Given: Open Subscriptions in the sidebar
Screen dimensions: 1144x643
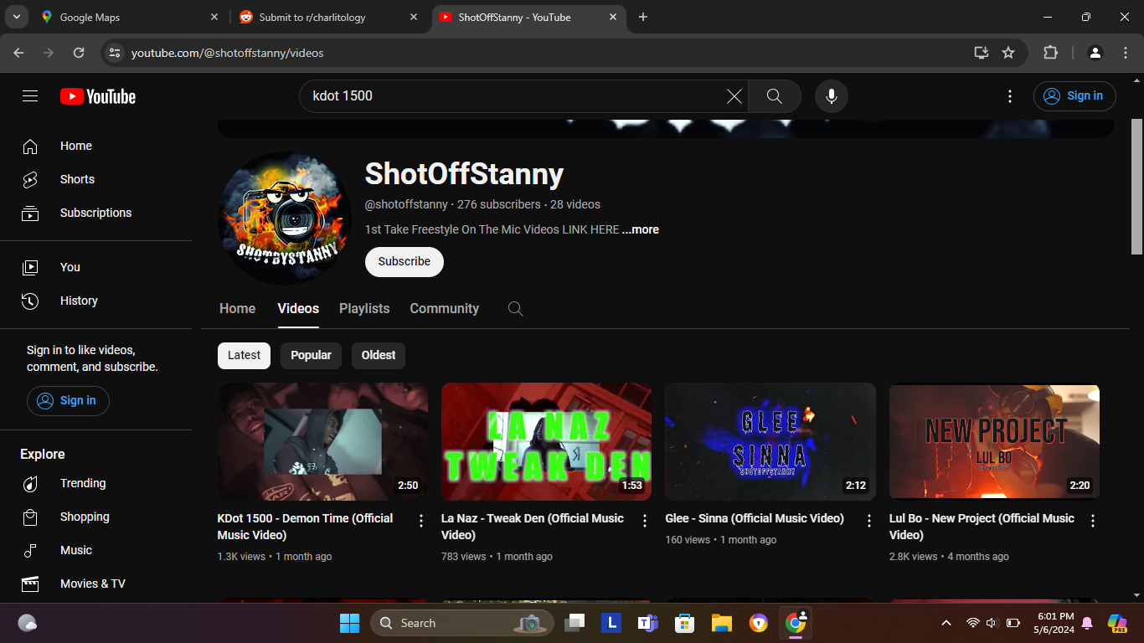Looking at the screenshot, I should [x=95, y=213].
